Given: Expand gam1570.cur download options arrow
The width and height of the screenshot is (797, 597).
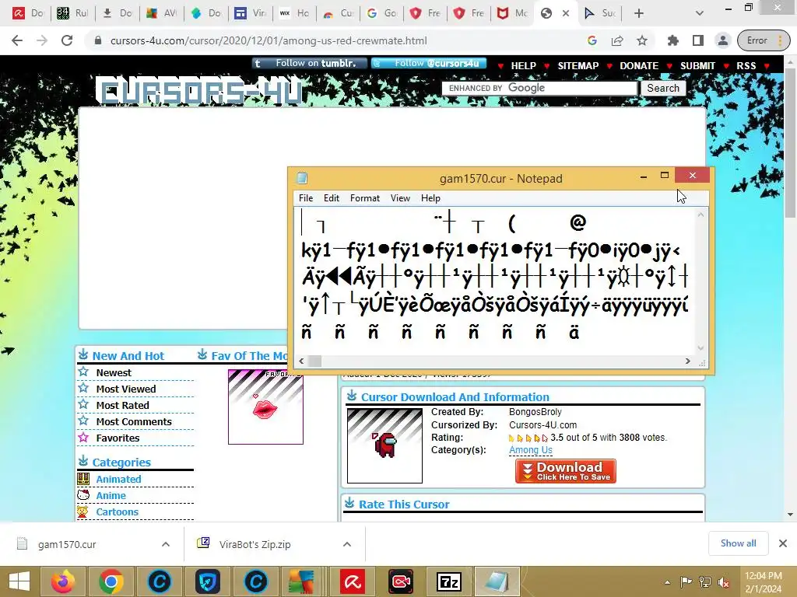Looking at the screenshot, I should tap(166, 544).
